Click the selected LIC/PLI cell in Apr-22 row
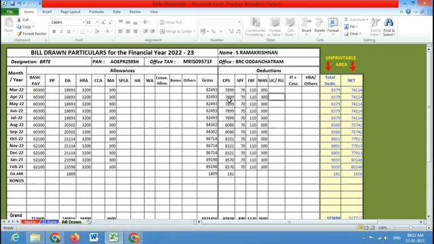This screenshot has height=244, width=434. click(276, 97)
